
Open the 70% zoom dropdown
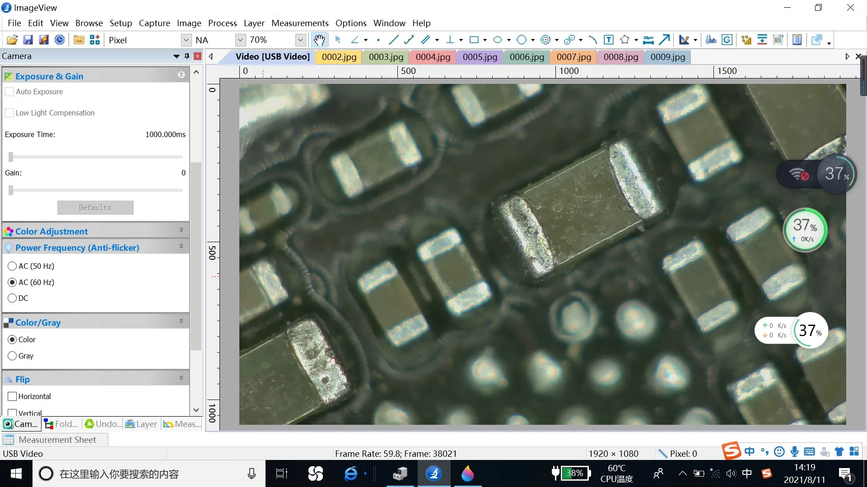pyautogui.click(x=300, y=40)
